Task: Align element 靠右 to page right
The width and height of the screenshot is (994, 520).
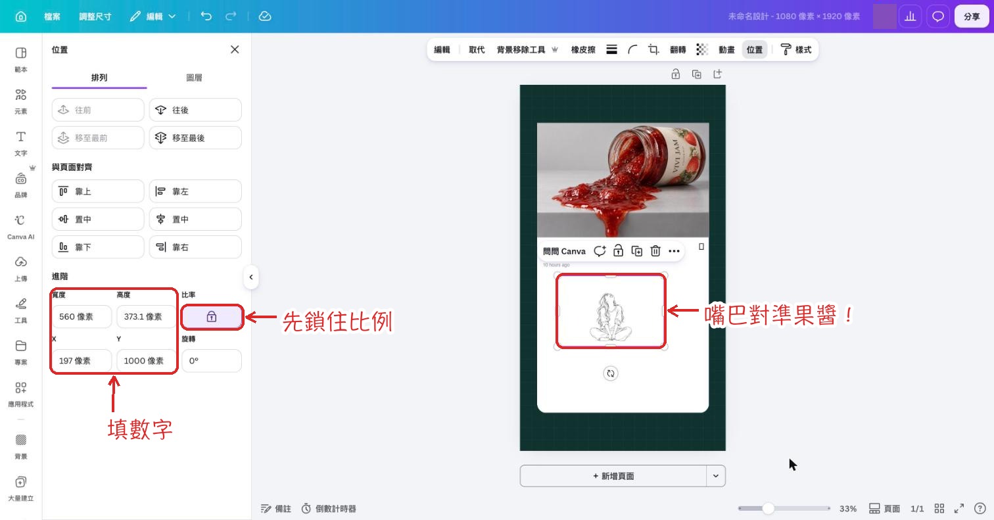Action: pos(195,247)
